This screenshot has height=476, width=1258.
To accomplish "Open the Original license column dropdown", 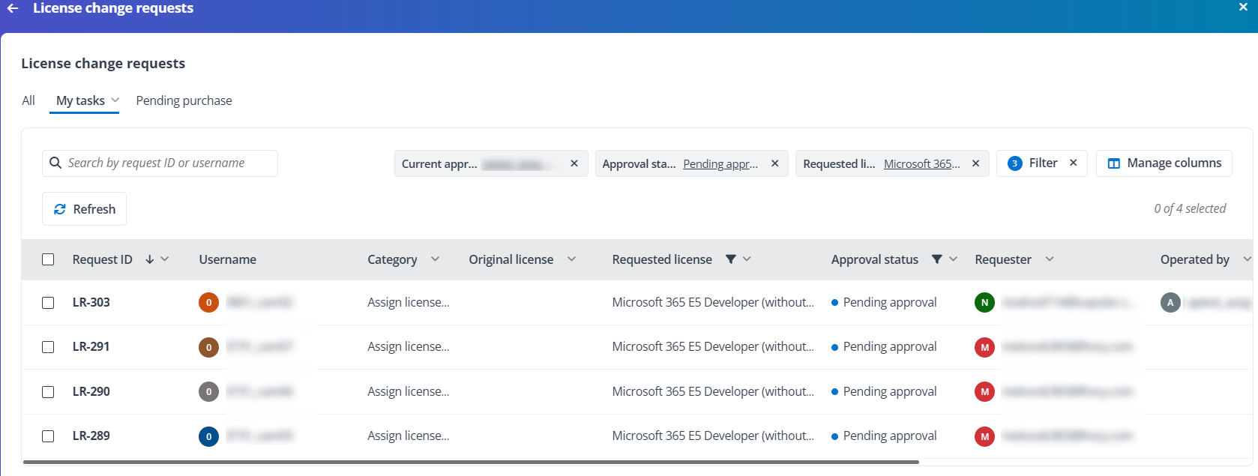I will 571,259.
